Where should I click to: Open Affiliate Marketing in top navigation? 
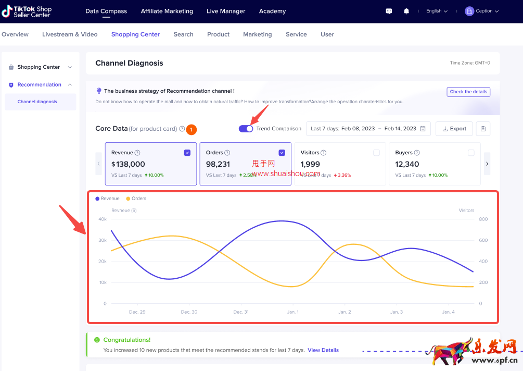point(167,11)
